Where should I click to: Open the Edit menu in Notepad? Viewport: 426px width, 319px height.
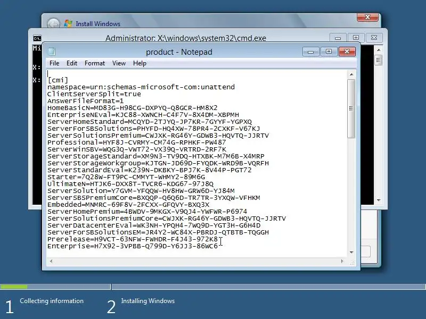pos(72,63)
